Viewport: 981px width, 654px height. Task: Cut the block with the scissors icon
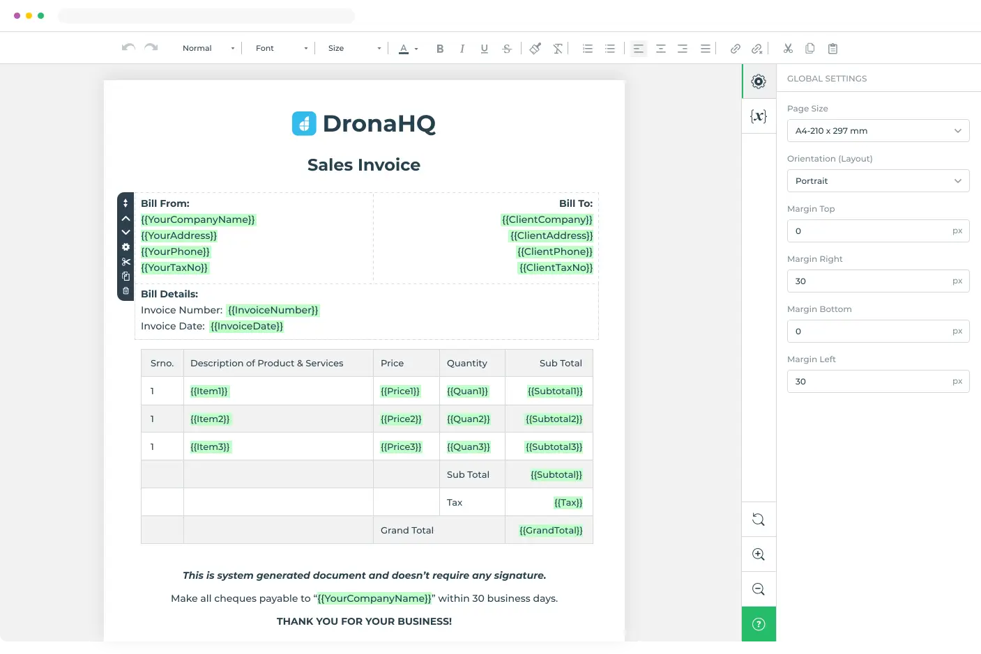pyautogui.click(x=126, y=261)
